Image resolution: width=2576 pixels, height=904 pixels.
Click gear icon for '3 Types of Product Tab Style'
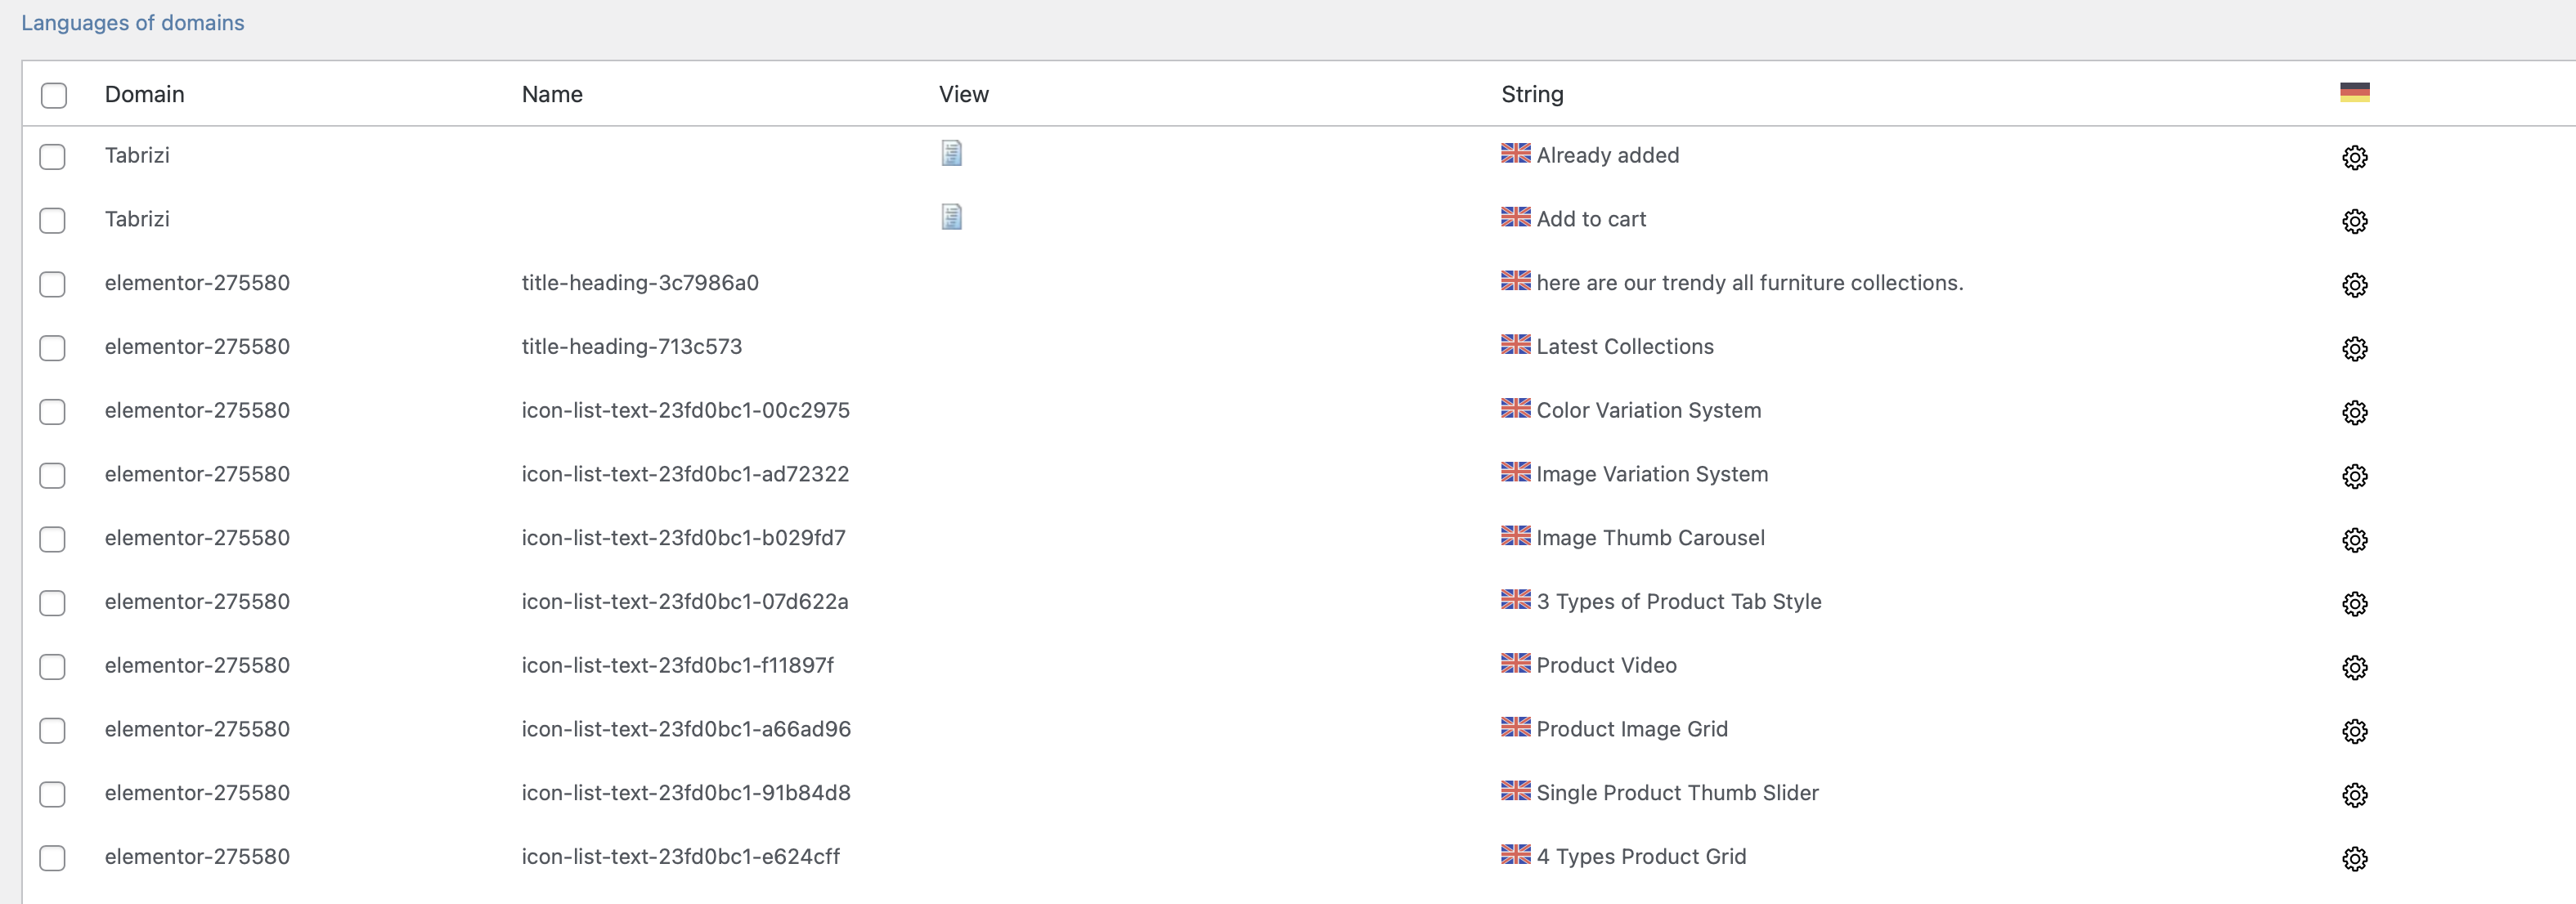coord(2354,604)
